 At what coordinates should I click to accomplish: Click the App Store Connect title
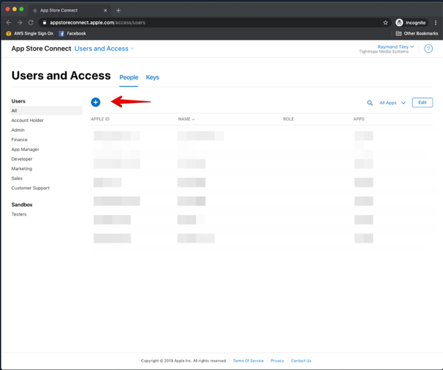[x=42, y=49]
